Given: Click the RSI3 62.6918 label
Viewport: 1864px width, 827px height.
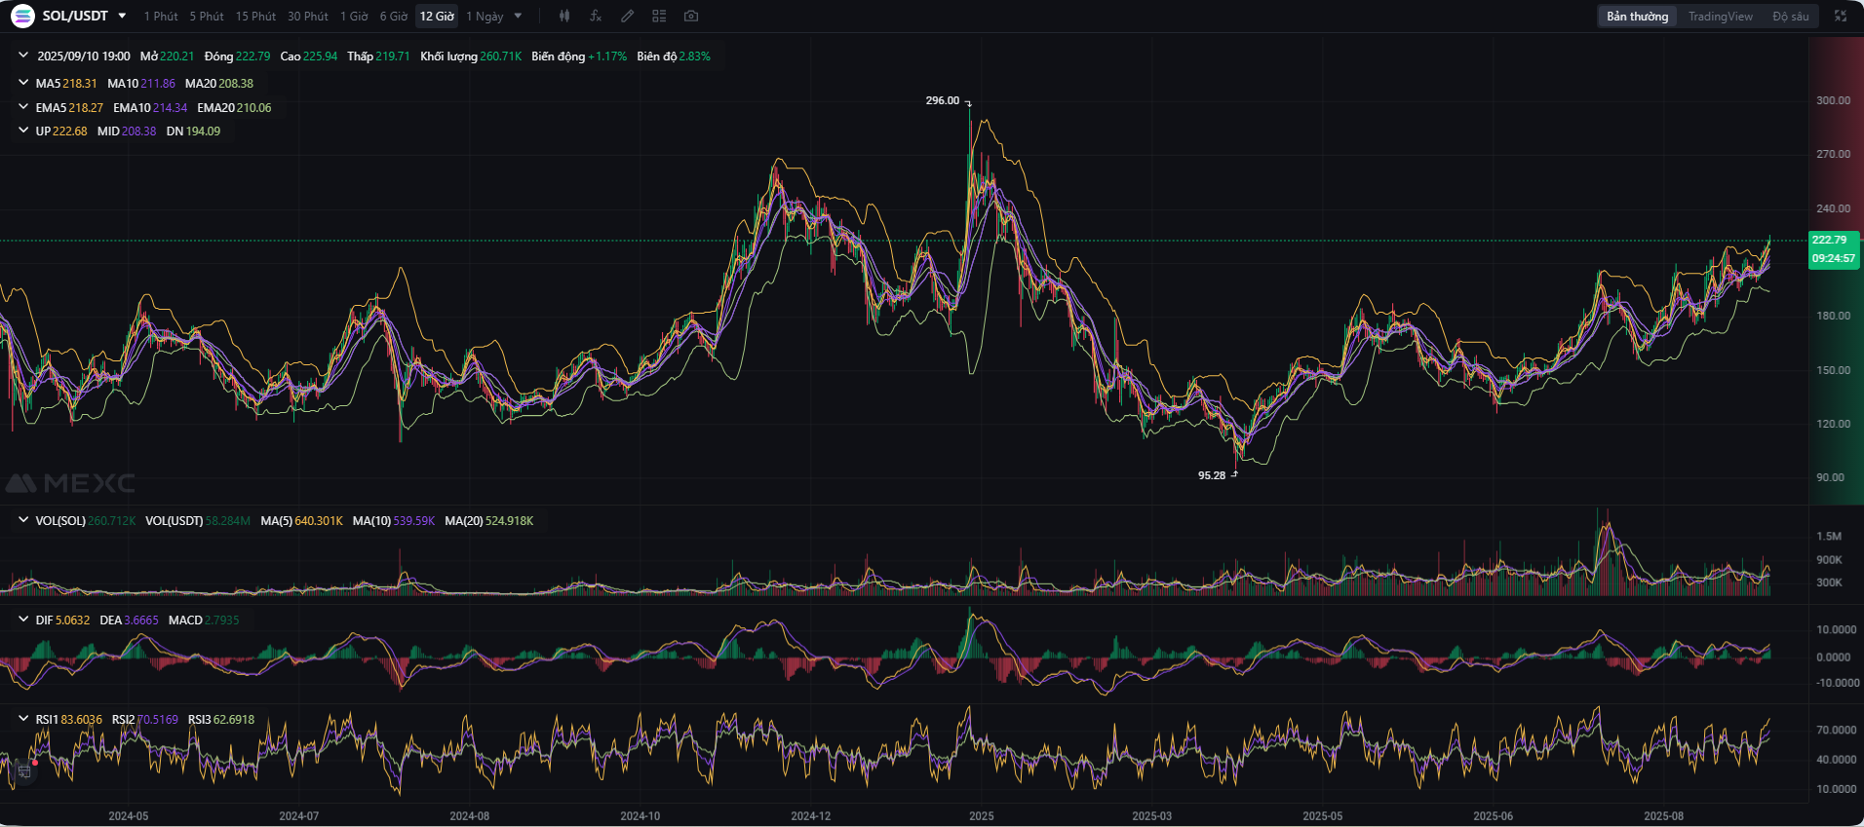Looking at the screenshot, I should point(221,720).
